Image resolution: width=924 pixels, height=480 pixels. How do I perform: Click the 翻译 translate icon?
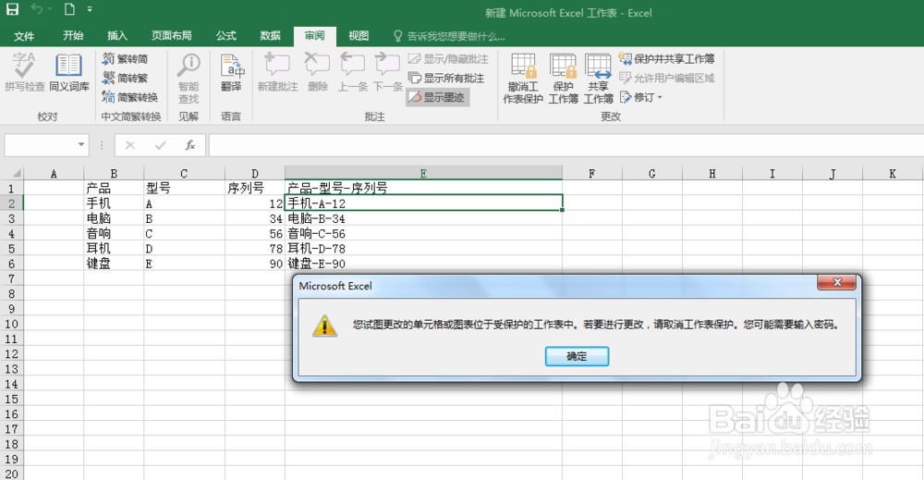click(x=231, y=71)
